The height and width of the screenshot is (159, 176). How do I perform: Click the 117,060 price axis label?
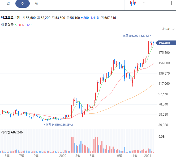[x=164, y=84]
